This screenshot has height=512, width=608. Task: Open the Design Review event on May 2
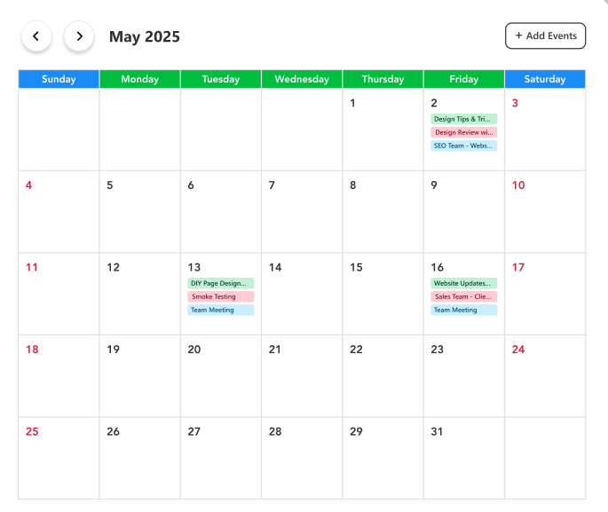coord(463,132)
